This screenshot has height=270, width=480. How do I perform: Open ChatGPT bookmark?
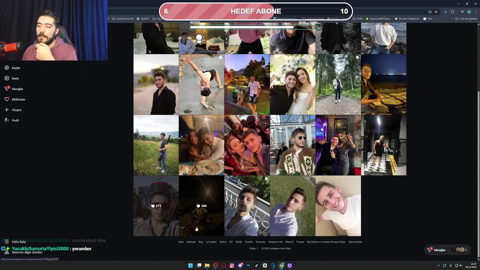pos(143,18)
